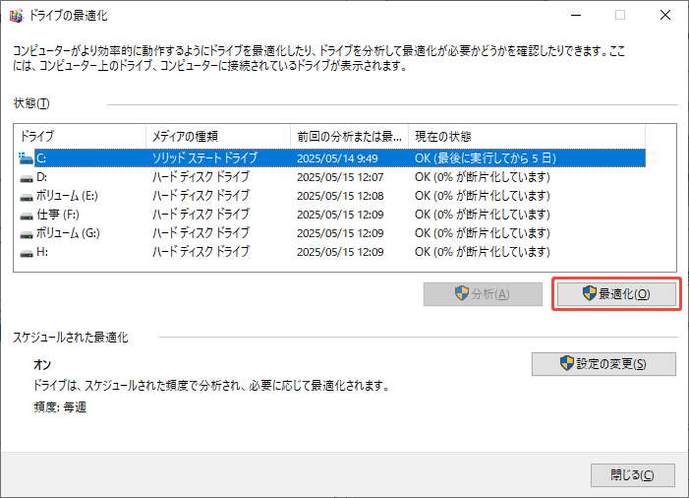This screenshot has height=498, width=689.
Task: Sort by 現在の状態 column header
Action: click(x=527, y=137)
